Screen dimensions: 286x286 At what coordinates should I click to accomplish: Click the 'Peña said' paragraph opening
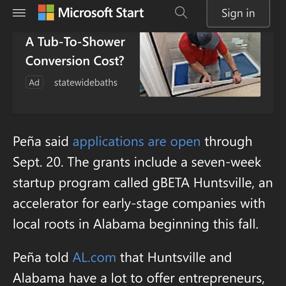[x=41, y=142]
